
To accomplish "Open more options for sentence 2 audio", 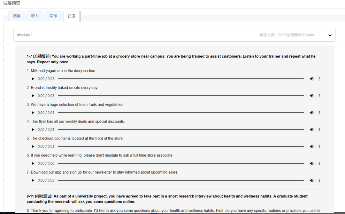I will (319, 96).
